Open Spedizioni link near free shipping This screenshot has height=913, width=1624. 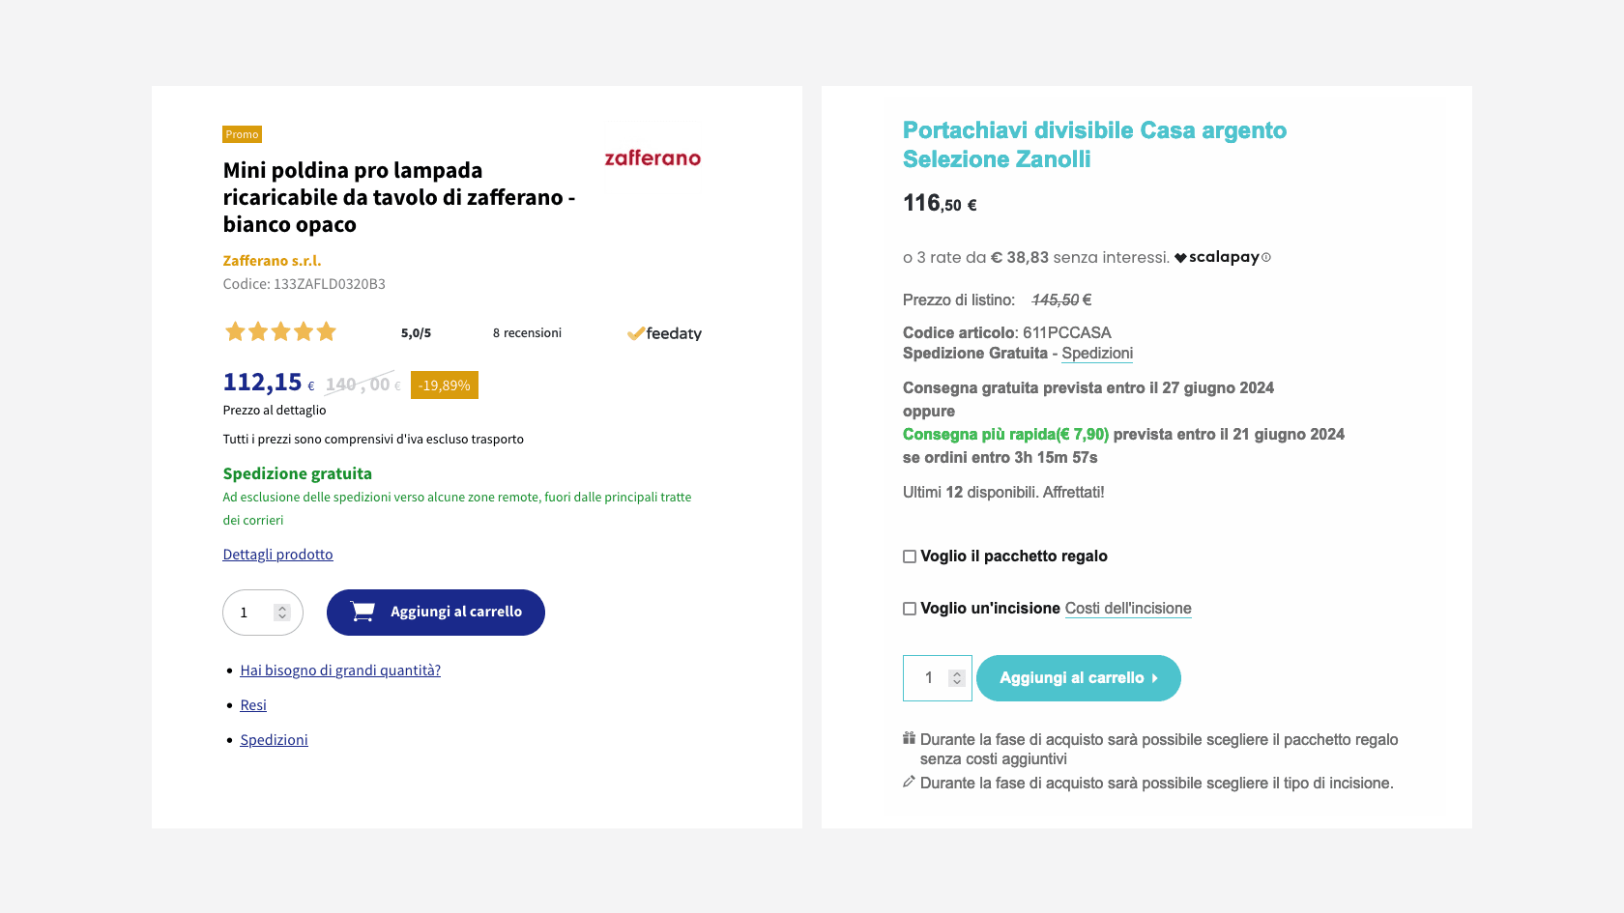pos(1097,354)
